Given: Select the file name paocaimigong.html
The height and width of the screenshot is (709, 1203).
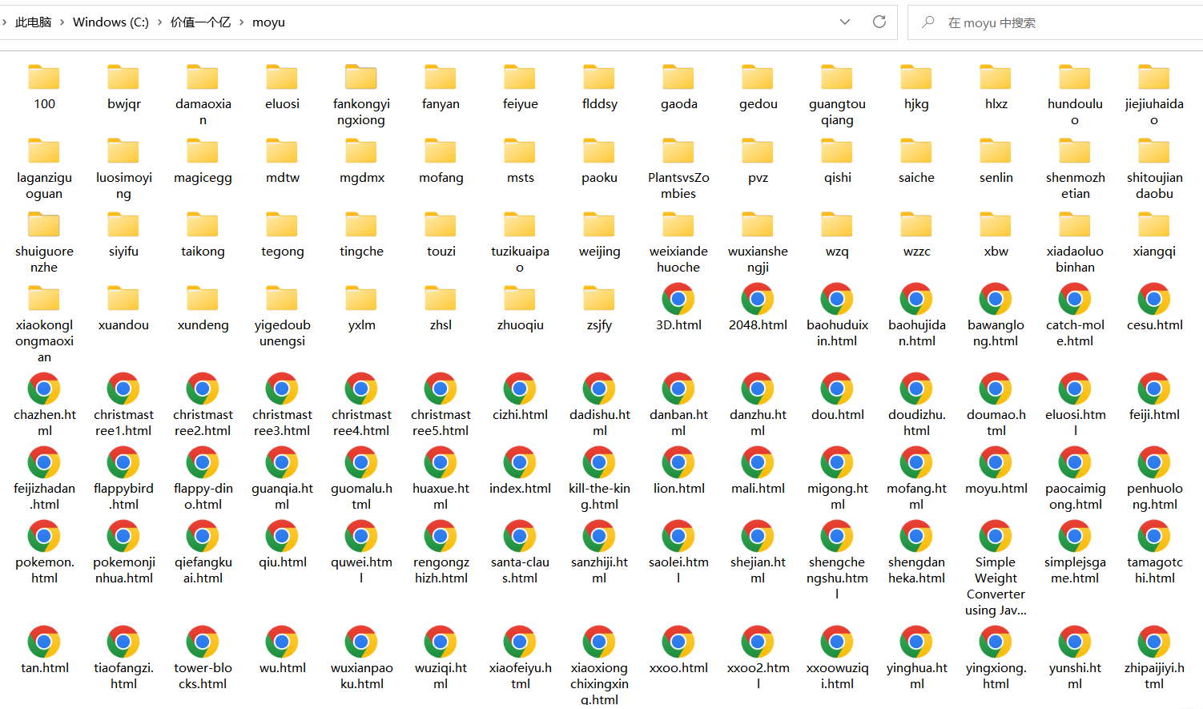Looking at the screenshot, I should point(1075,497).
